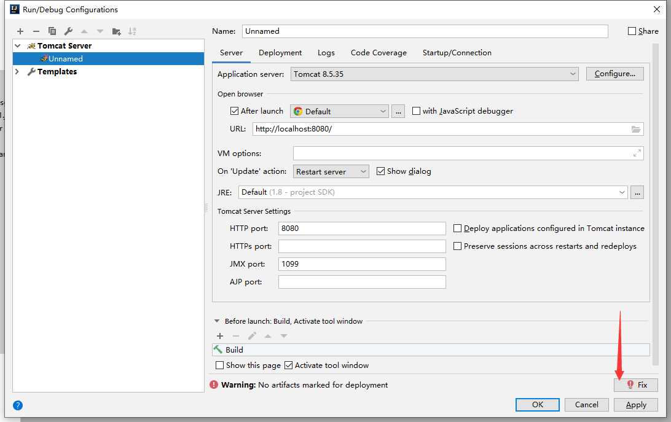This screenshot has width=671, height=422.
Task: Edit before launch task pencil icon
Action: click(x=252, y=336)
